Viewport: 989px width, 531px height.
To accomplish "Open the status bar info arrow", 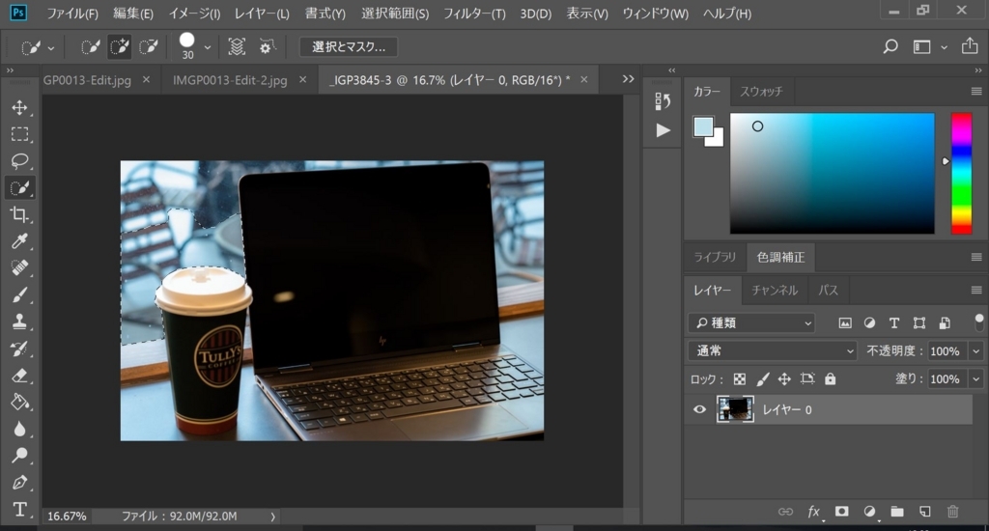I will point(272,517).
